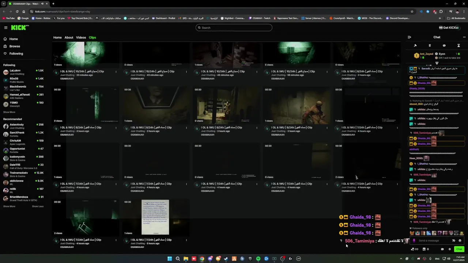Switch to the channel About tab
Viewport: 468px width, 263px height.
[x=69, y=38]
